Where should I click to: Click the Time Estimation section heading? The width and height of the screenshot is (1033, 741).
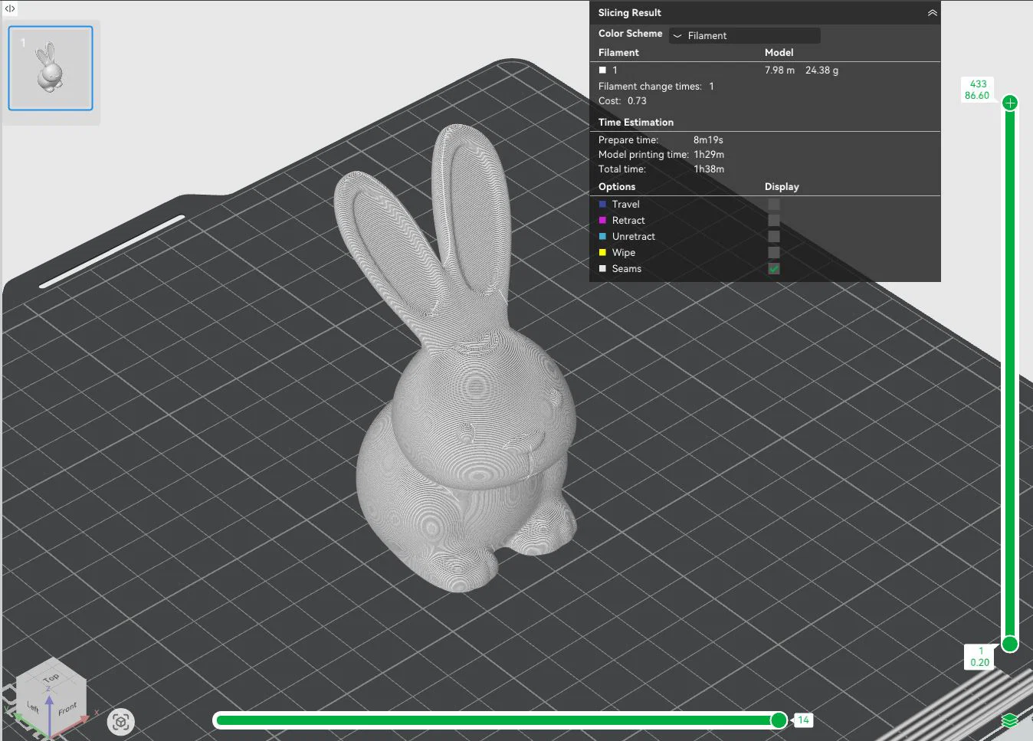[635, 123]
